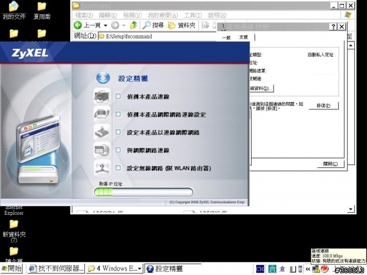Click the Explorer Forward arrow button
Screen dimensions: 367x275
click(x=115, y=25)
